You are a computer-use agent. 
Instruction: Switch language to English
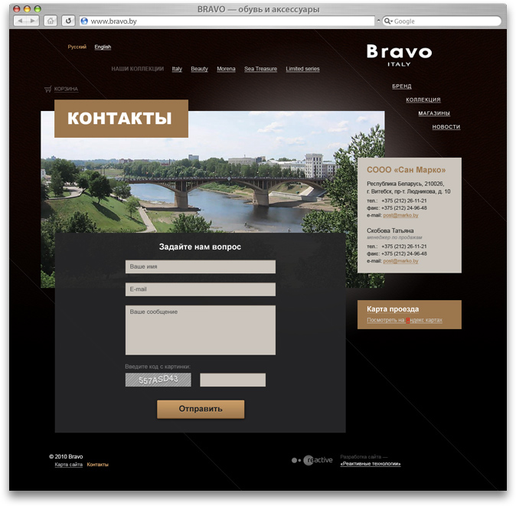(x=103, y=47)
